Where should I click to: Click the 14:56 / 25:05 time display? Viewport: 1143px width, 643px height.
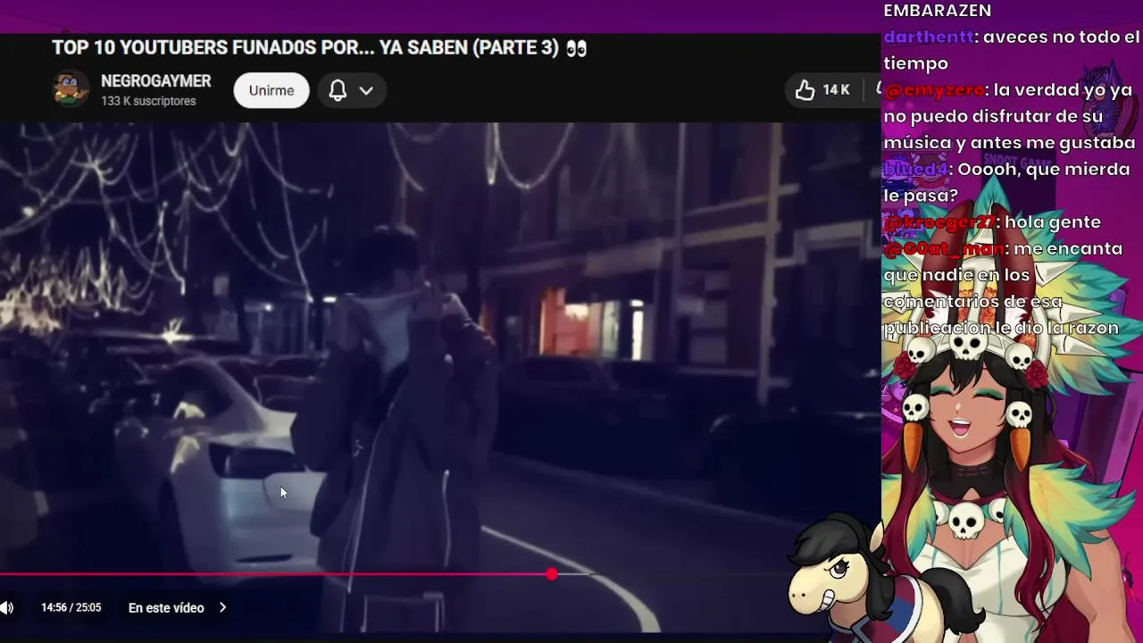pos(71,607)
